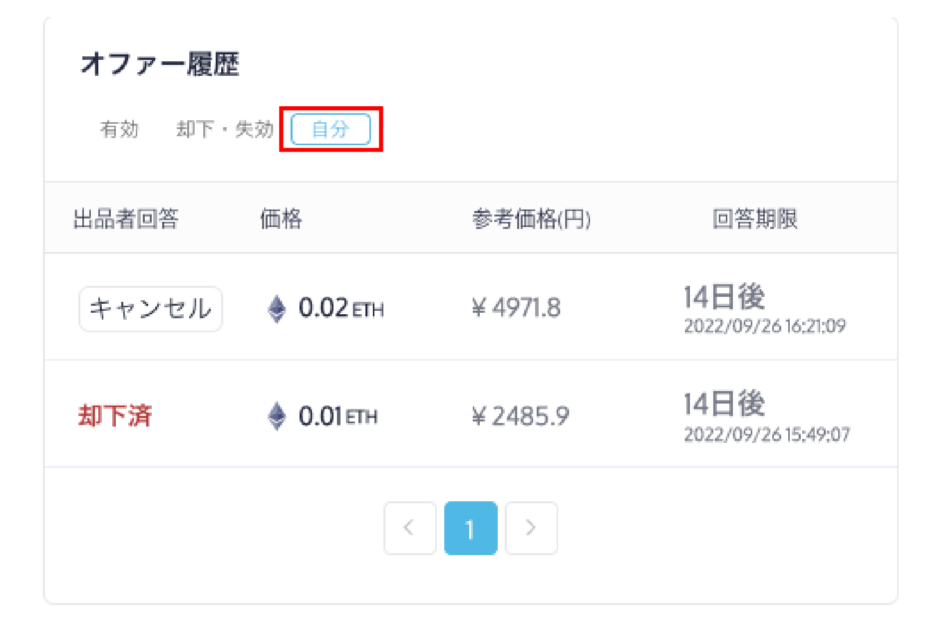Image resolution: width=940 pixels, height=629 pixels.
Task: Select the 有効 tab
Action: [119, 129]
